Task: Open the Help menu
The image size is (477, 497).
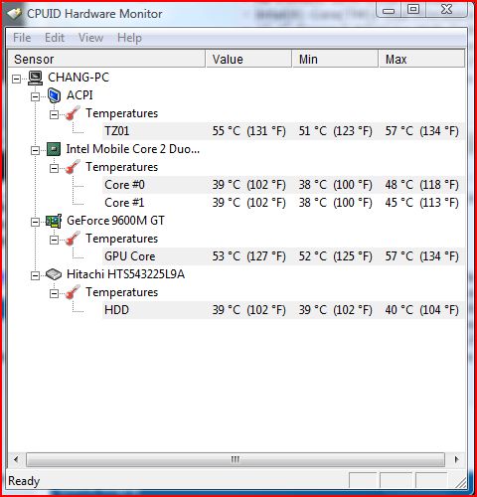Action: click(x=129, y=38)
